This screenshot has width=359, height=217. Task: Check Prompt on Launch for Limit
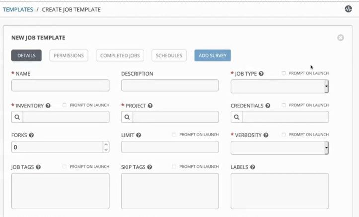(174, 135)
